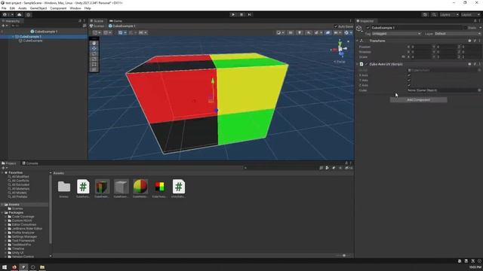Open File Explorer from taskbar
This screenshot has height=271, width=483.
click(42, 267)
